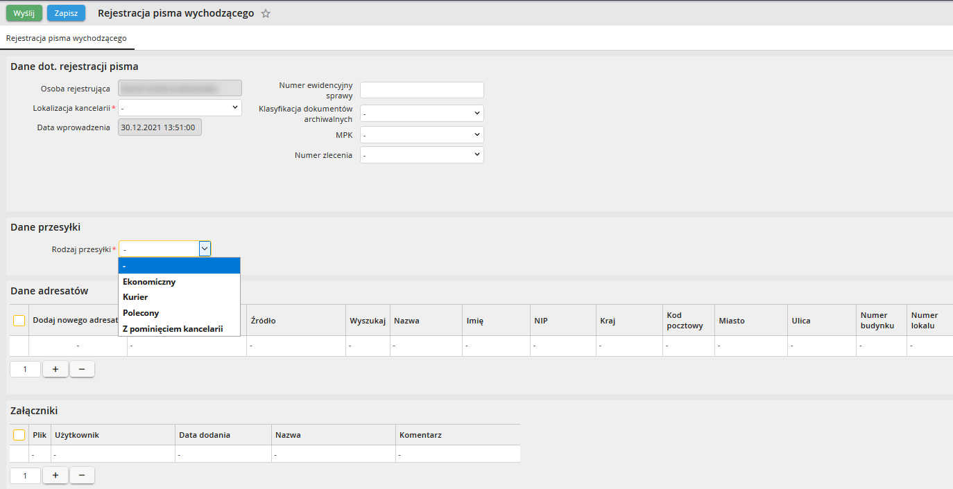Click the Ulica column header
The width and height of the screenshot is (953, 489).
822,321
